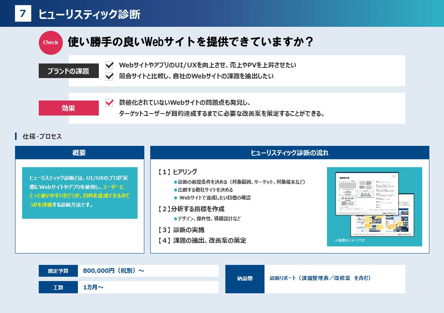Screen dimensions: 444x313
Task: Click the 仕様・プロセス section heading
Action: pos(42,136)
